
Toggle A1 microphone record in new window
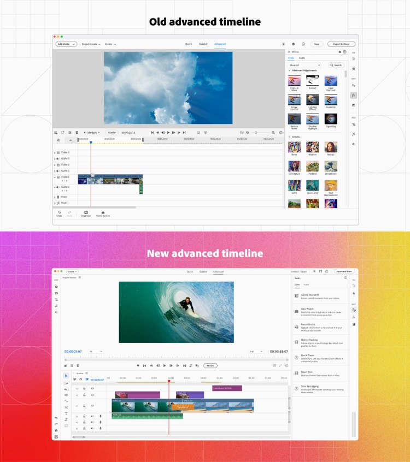point(100,416)
